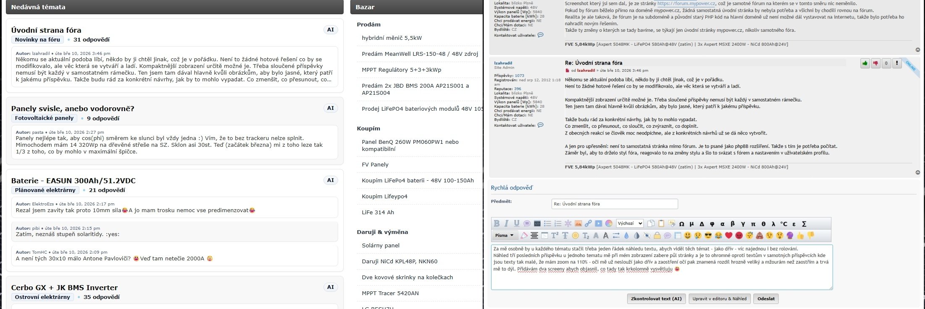Open the hybridní měnič 5,5kW bazar listing

point(392,38)
